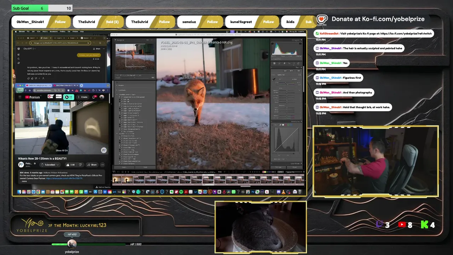Click the PP watermark on the video
The width and height of the screenshot is (453, 255).
[104, 150]
